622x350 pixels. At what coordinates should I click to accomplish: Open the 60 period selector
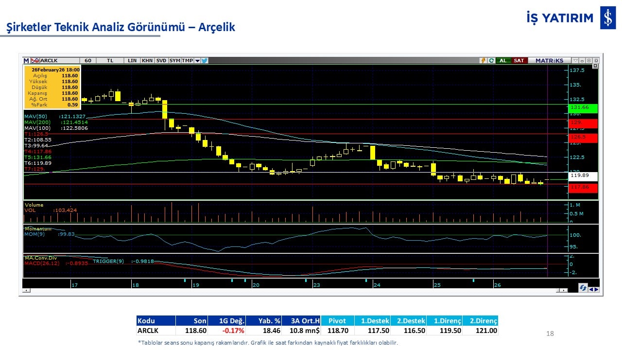[88, 61]
